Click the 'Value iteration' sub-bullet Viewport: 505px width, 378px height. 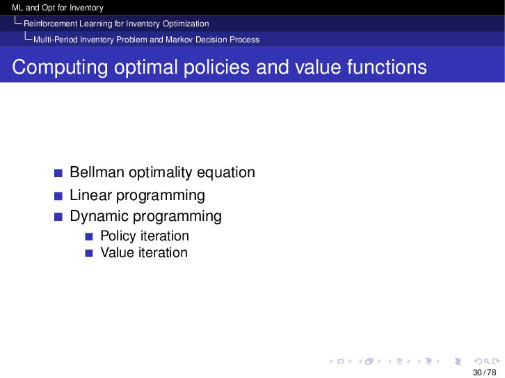tap(143, 253)
